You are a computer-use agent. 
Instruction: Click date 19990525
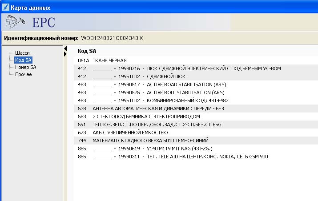(129, 92)
